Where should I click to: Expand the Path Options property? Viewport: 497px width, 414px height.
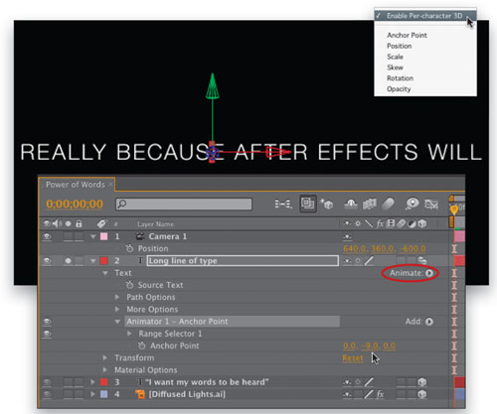pos(117,297)
